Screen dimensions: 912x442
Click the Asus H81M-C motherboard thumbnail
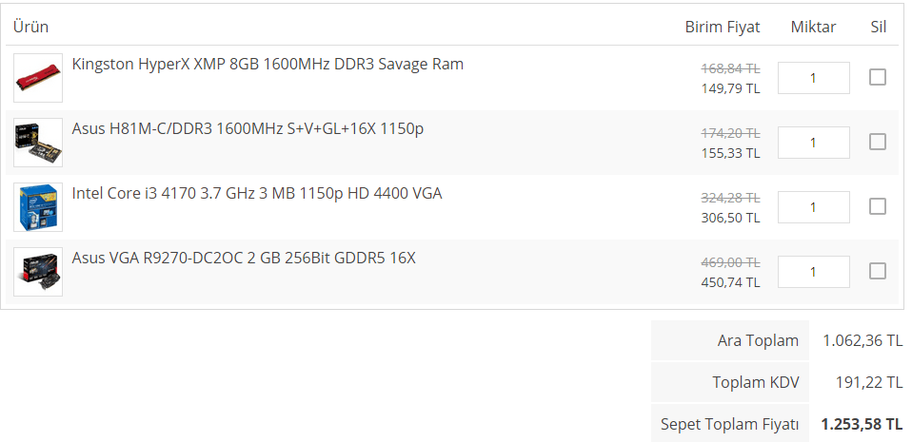38,143
